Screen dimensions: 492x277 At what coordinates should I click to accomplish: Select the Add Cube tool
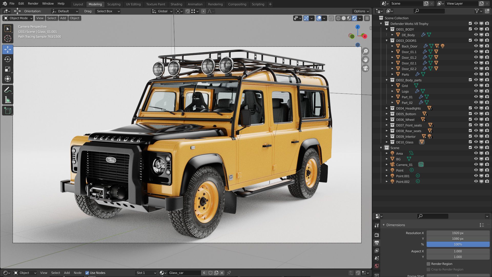coord(8,111)
